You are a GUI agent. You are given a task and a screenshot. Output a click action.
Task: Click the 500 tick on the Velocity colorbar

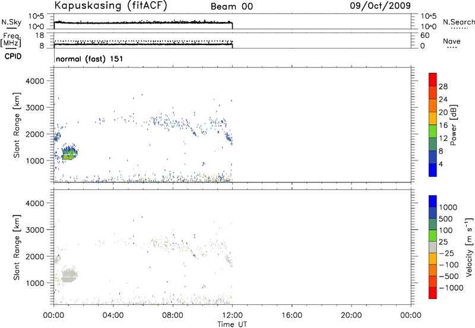[x=446, y=219]
